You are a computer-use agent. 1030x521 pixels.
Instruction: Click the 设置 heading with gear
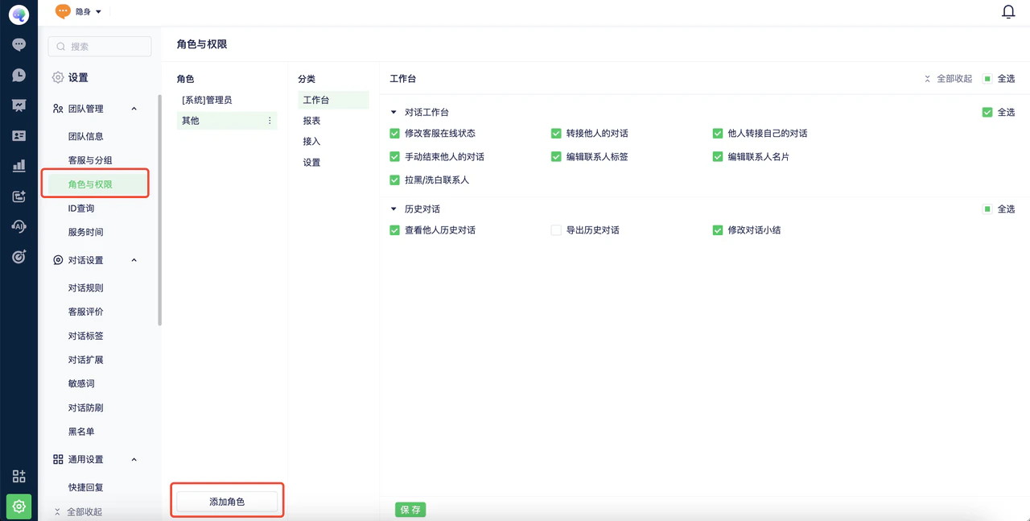[x=71, y=78]
